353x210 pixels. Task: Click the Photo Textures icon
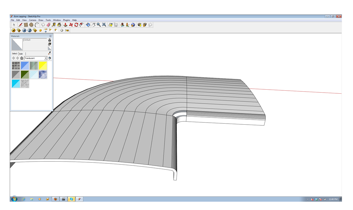[128, 25]
